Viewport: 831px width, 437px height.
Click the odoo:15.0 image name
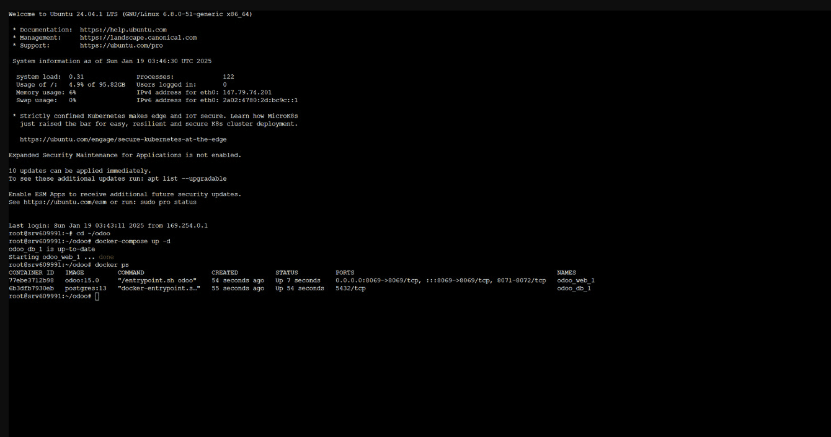click(x=82, y=280)
